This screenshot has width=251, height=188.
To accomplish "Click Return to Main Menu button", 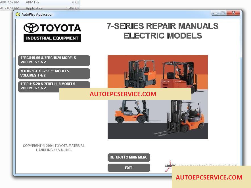I will click(129, 157).
